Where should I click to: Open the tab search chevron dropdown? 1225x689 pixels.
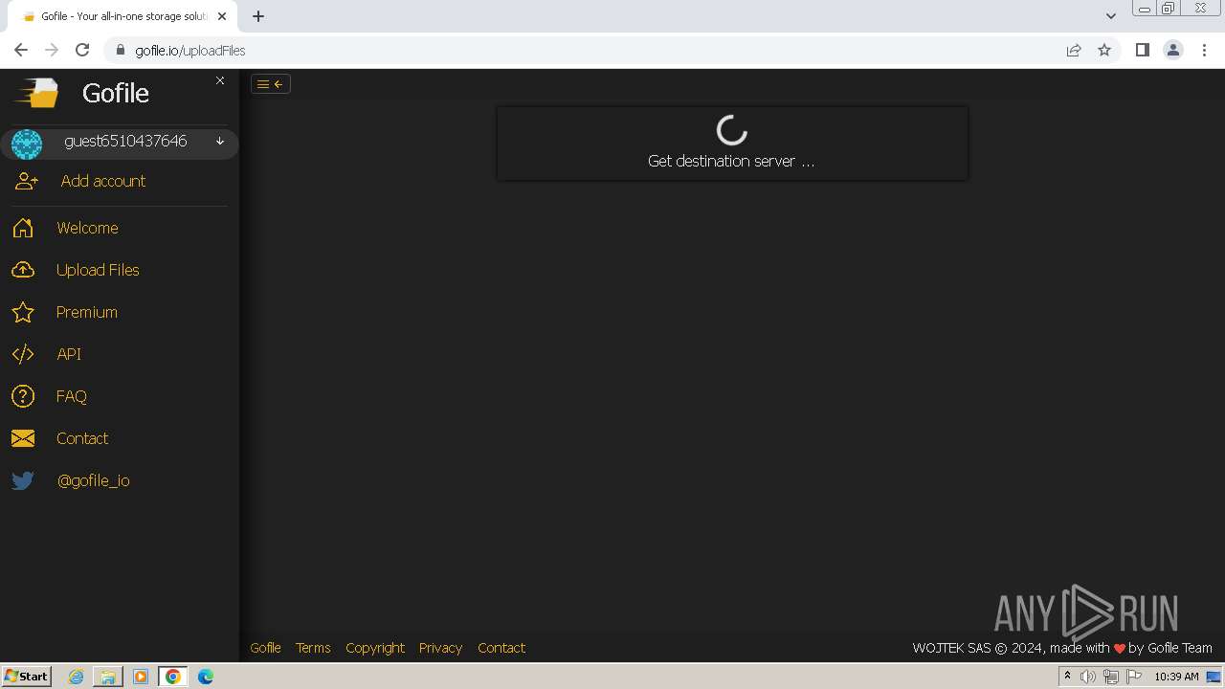tap(1110, 16)
